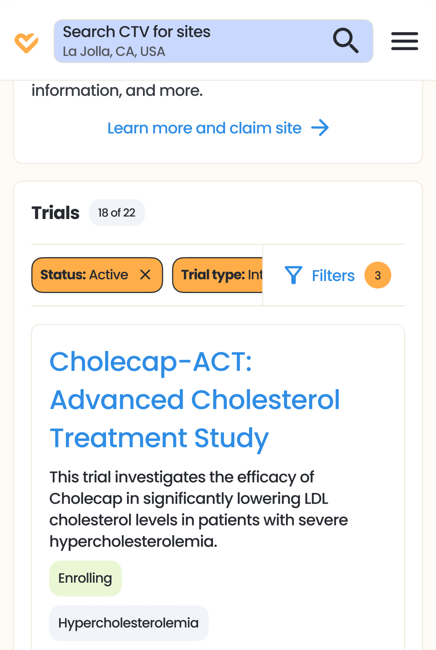Select the Status: Active filter chip label
Screen dimensions: 436x650
click(84, 275)
